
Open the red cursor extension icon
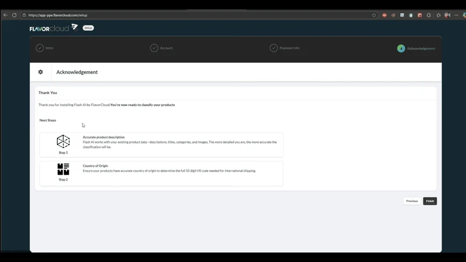coord(419,15)
